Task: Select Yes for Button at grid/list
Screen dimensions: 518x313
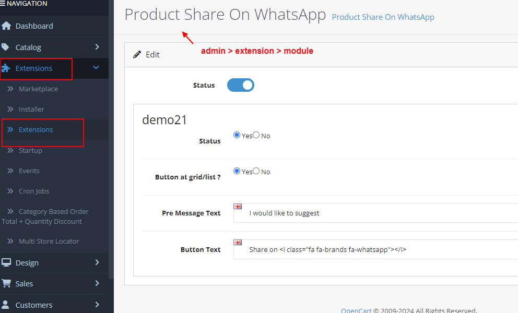Action: click(x=237, y=171)
